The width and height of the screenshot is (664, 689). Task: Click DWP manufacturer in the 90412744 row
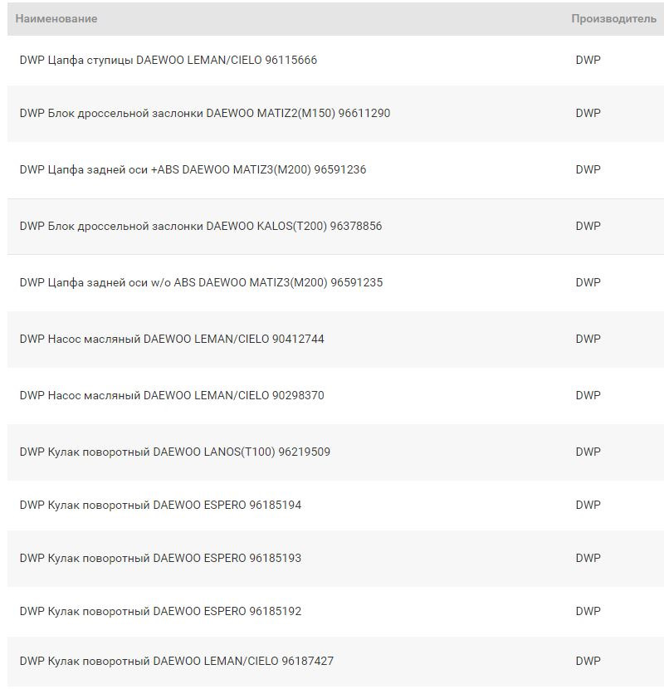pyautogui.click(x=588, y=339)
